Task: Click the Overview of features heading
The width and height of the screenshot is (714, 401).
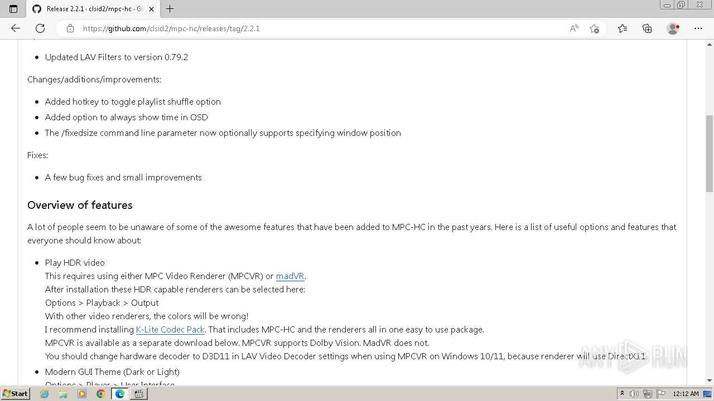Action: point(80,205)
